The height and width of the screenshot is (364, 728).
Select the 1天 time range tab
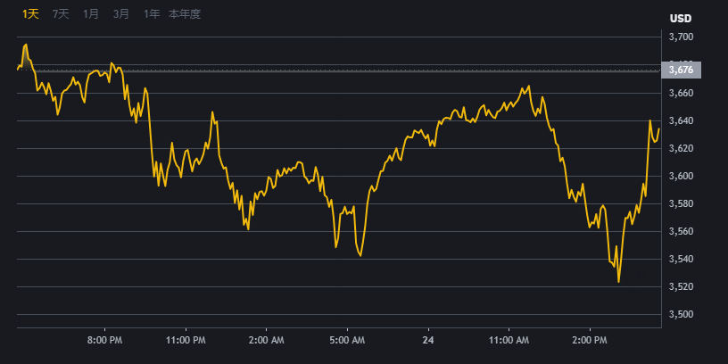[30, 14]
